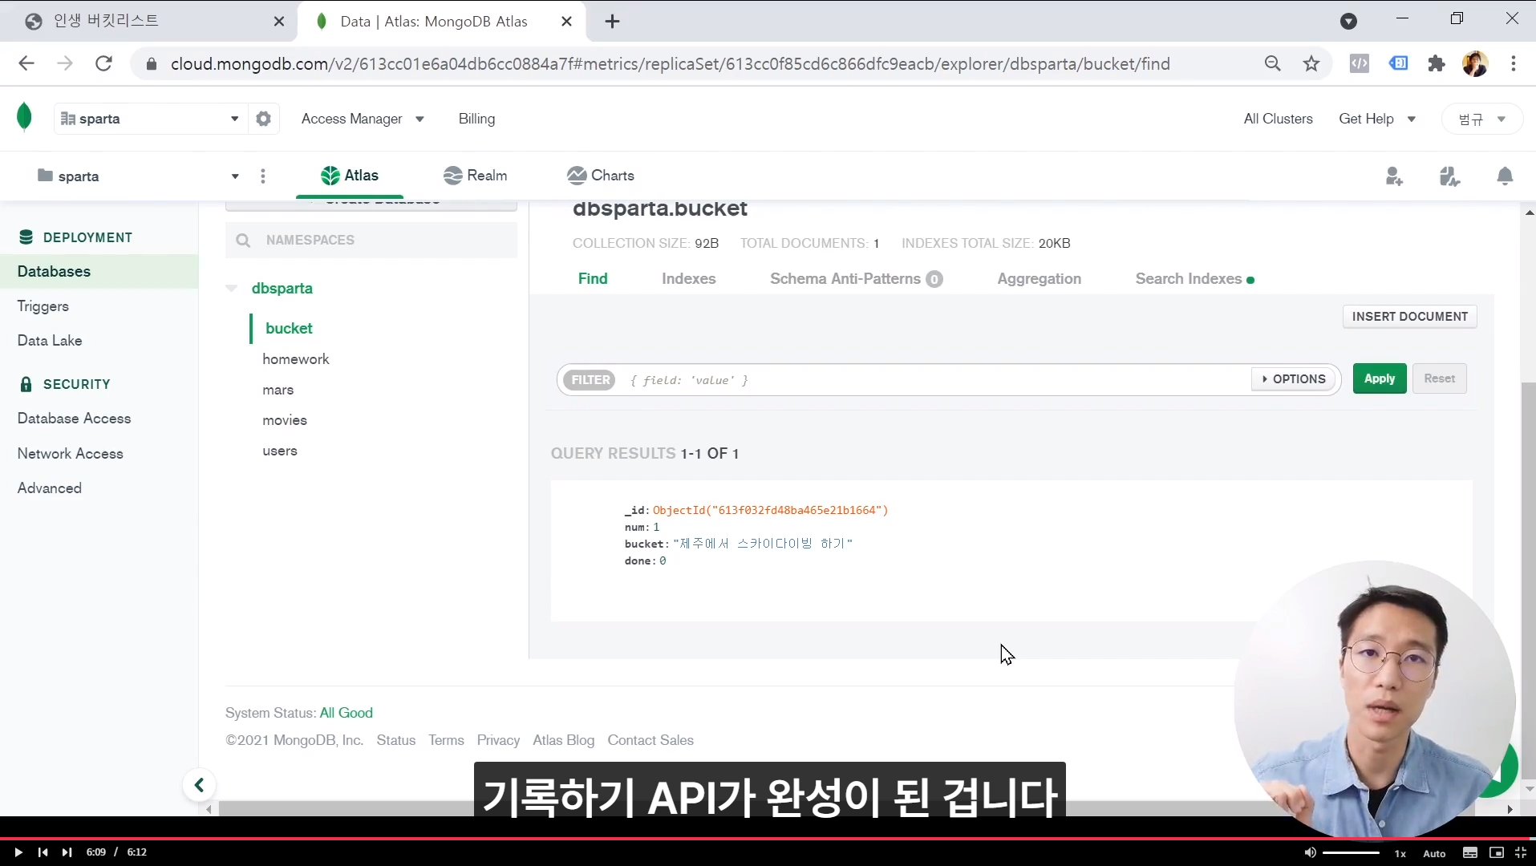Open the notifications bell
Image resolution: width=1536 pixels, height=866 pixels.
coord(1505,176)
